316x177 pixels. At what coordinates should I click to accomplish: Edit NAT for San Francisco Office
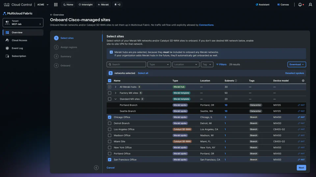[301, 160]
